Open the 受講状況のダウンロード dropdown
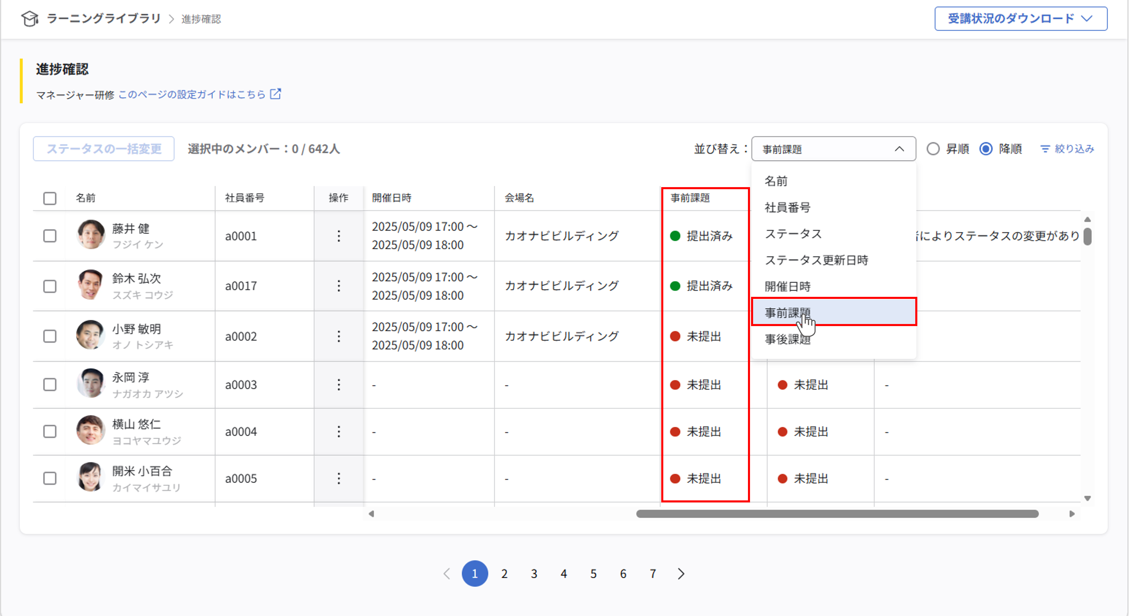This screenshot has height=616, width=1129. 1021,19
